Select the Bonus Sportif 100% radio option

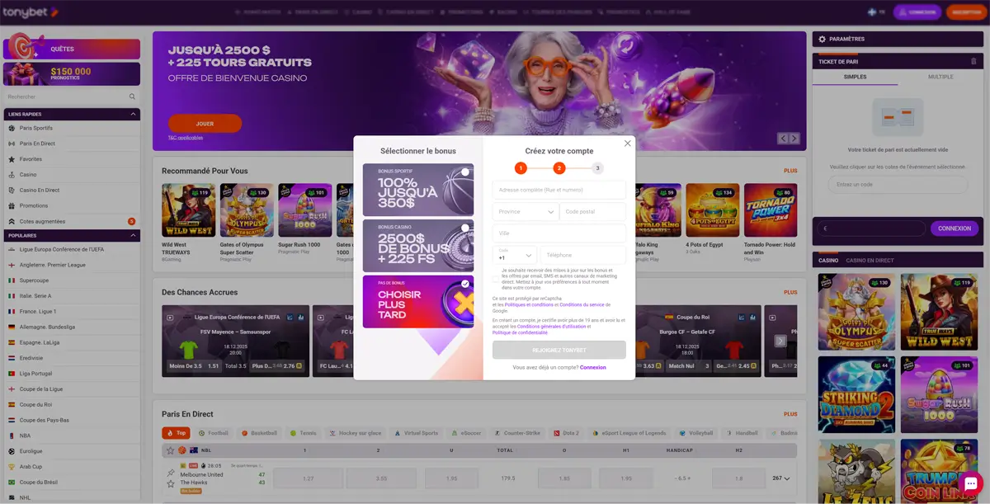465,172
